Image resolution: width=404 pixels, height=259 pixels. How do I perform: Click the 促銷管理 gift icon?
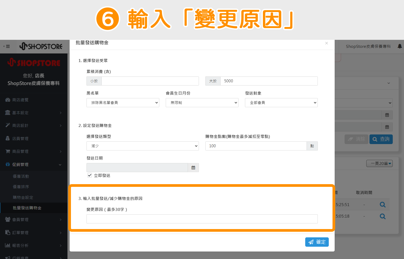(x=8, y=164)
